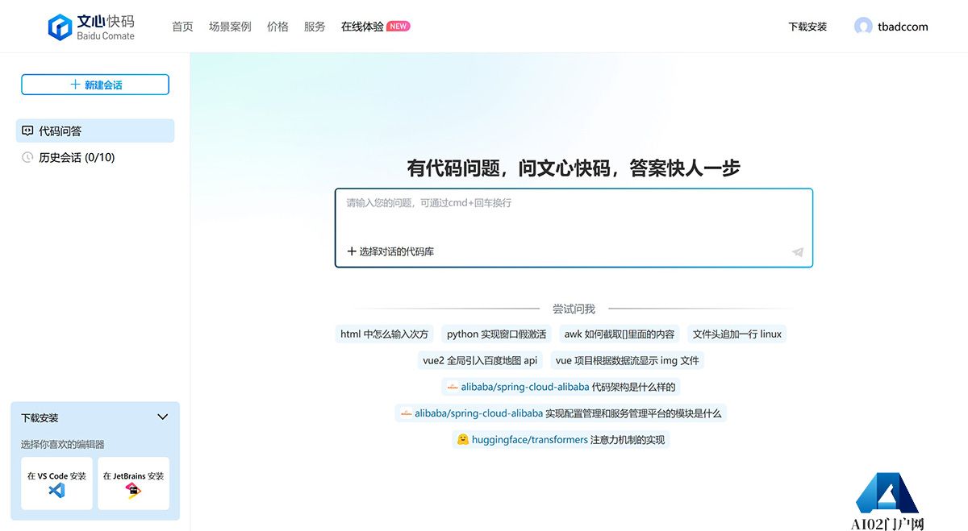Click the 新建会话 button
This screenshot has width=968, height=531.
[95, 84]
